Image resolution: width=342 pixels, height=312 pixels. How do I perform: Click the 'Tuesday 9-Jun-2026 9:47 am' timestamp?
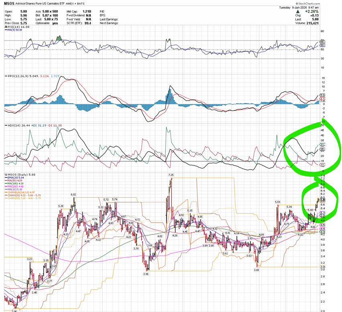click(x=299, y=7)
